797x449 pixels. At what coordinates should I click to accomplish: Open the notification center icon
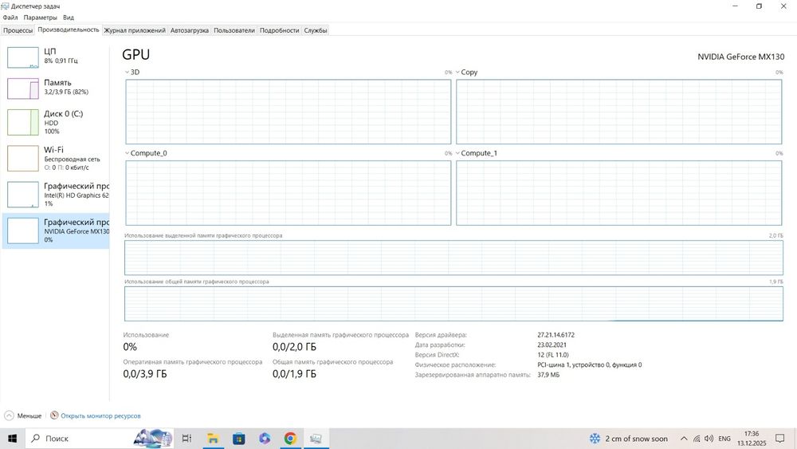click(x=779, y=439)
